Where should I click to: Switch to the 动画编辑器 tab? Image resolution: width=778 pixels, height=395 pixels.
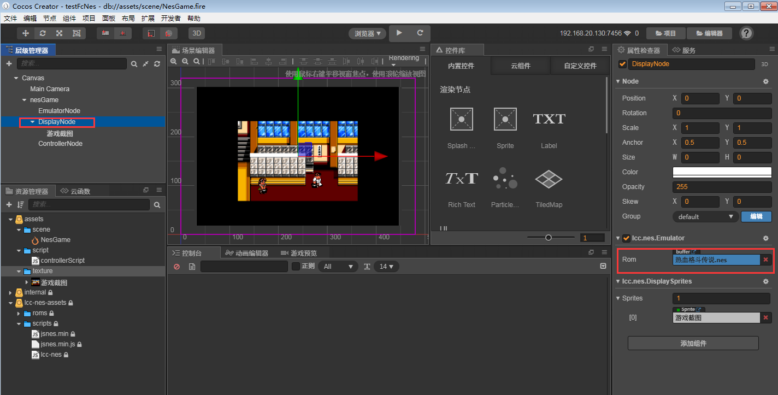(246, 253)
